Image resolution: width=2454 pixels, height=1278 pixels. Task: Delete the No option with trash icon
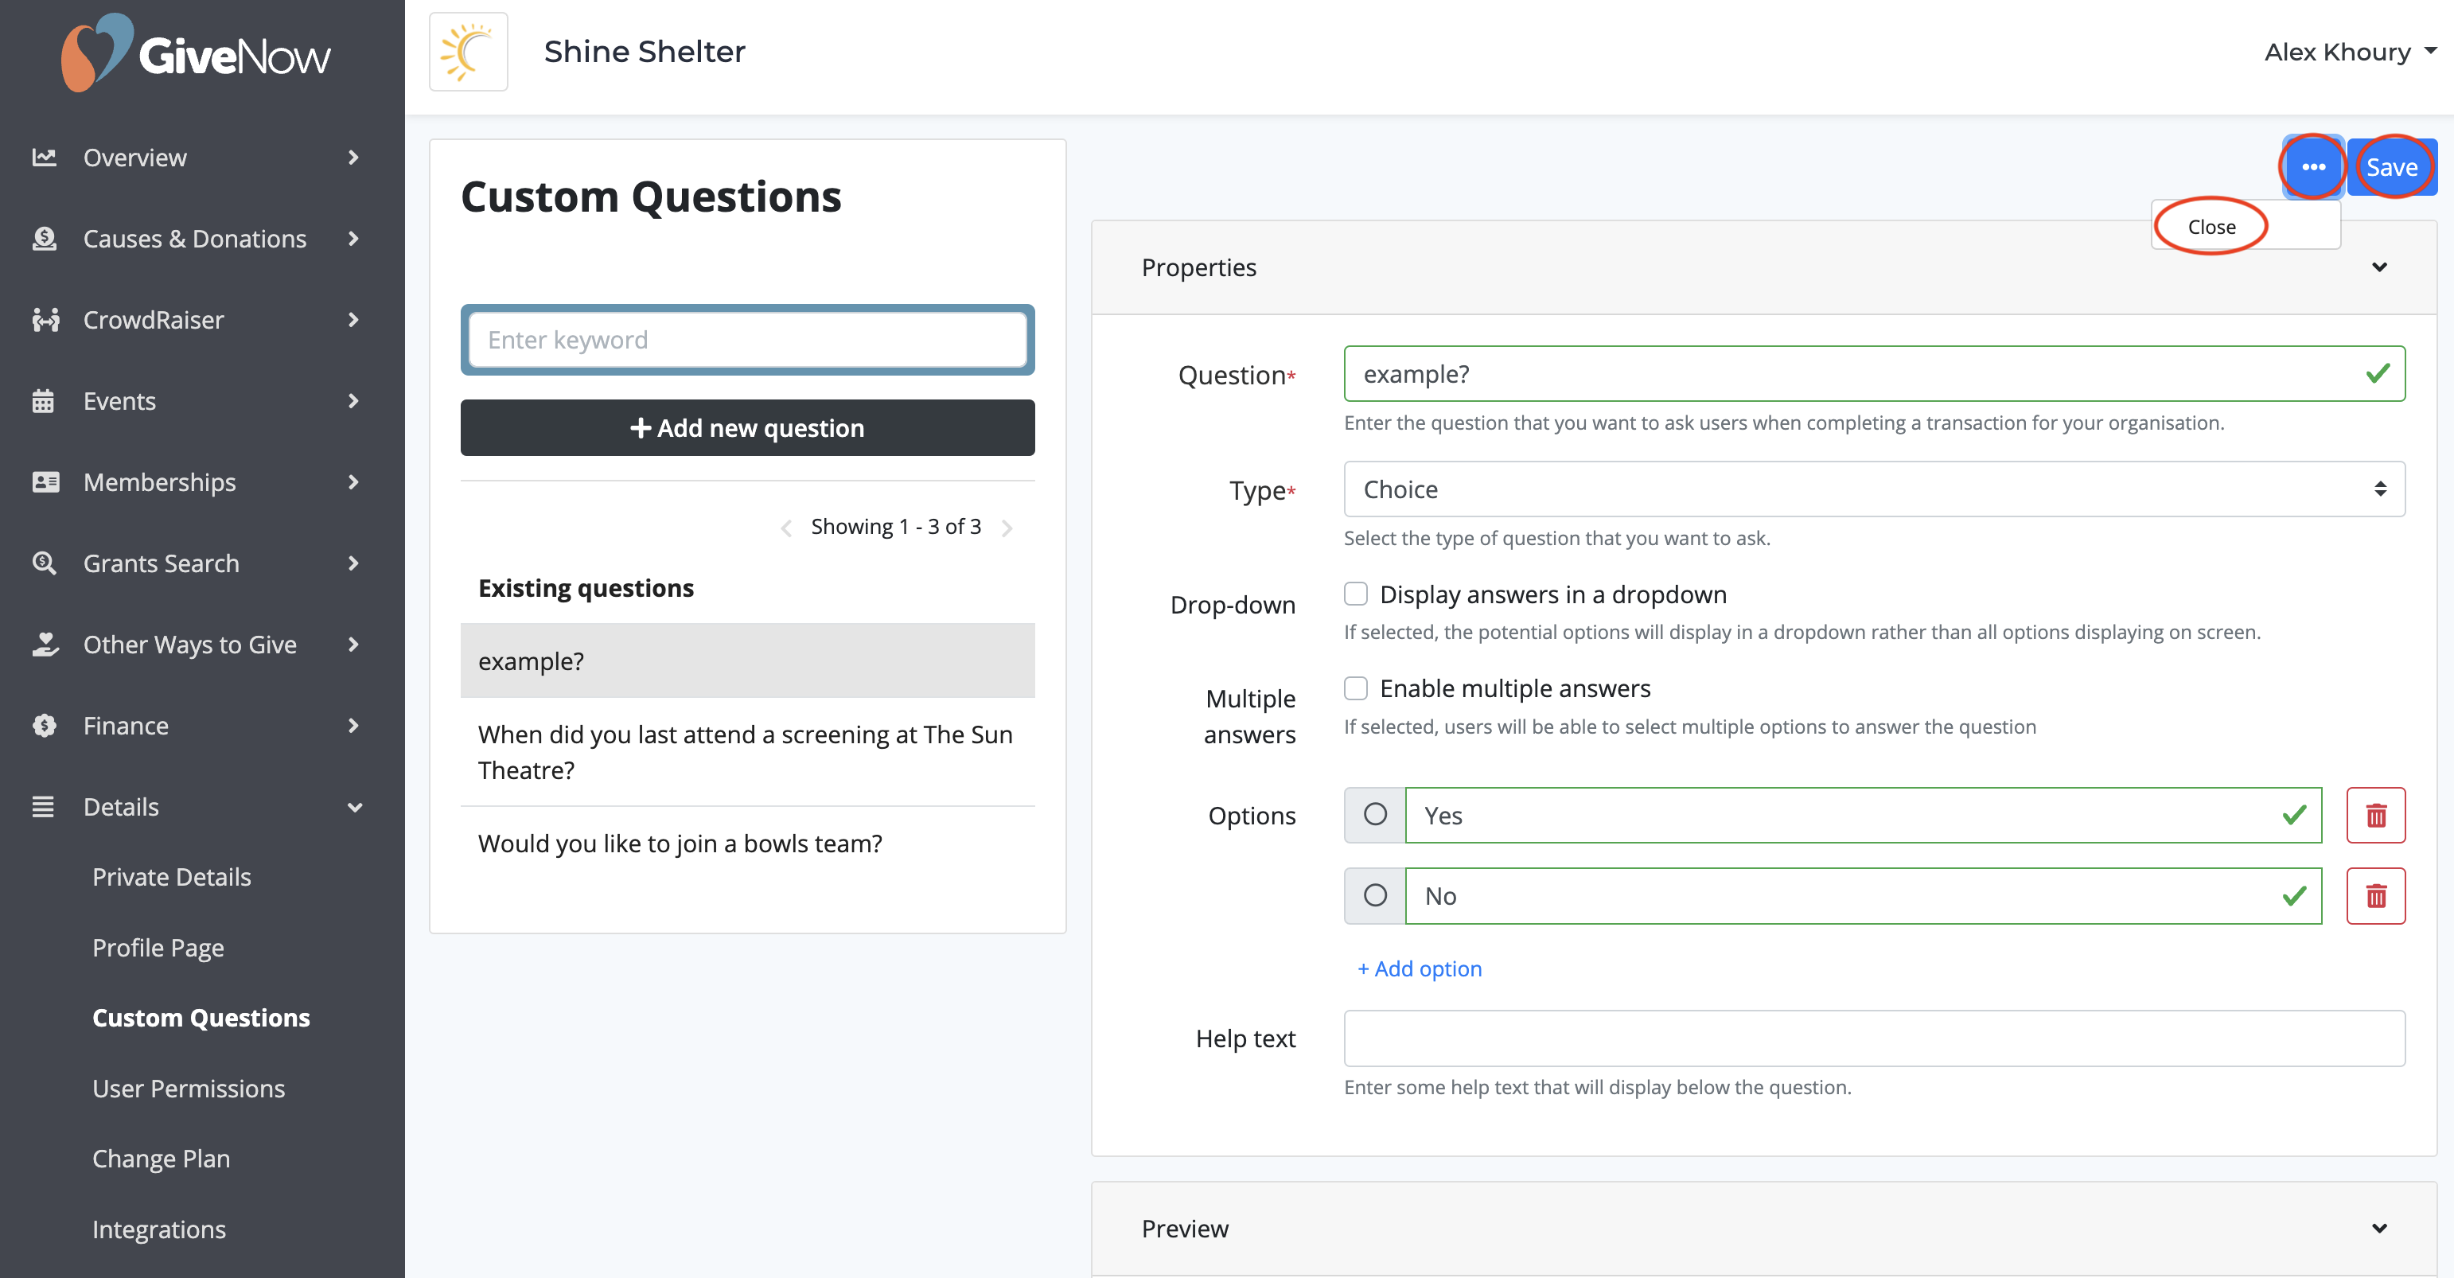[2375, 896]
